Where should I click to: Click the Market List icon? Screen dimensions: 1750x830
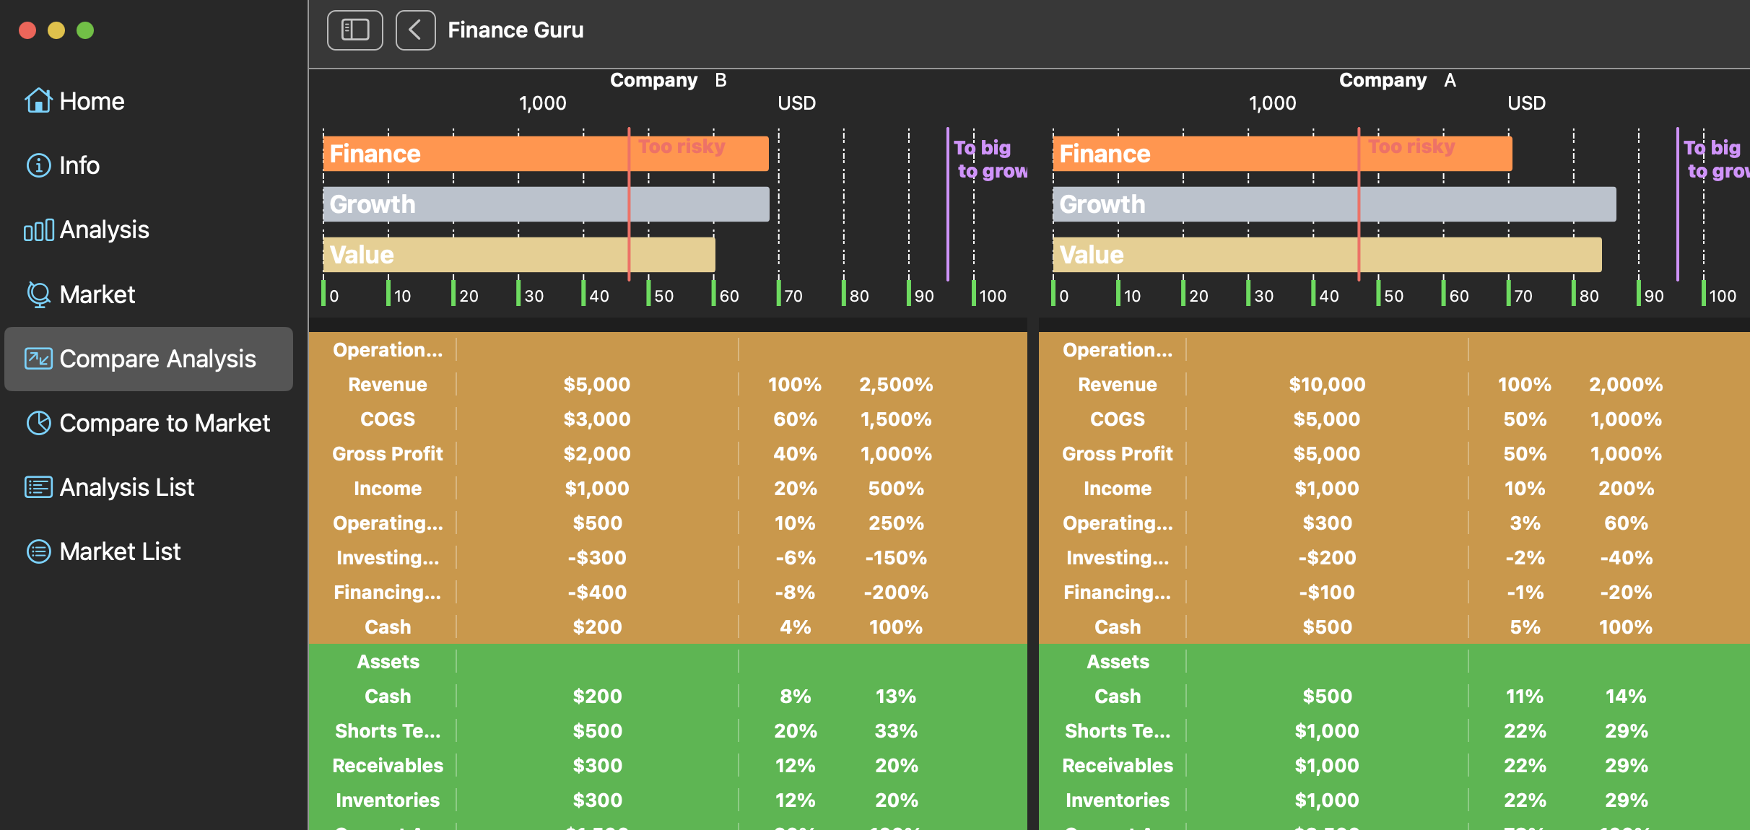38,551
